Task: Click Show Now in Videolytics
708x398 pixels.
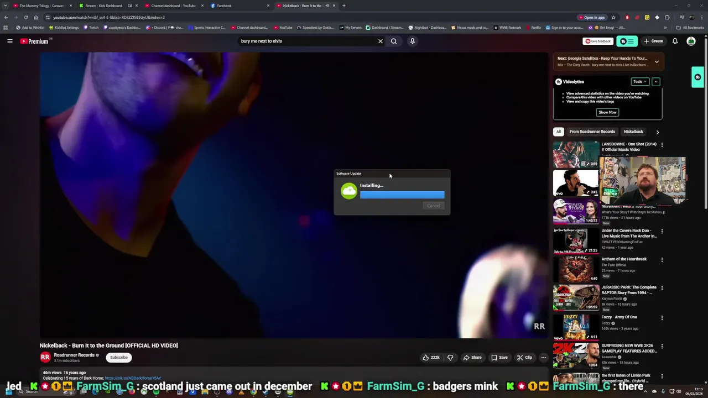Action: 607,112
